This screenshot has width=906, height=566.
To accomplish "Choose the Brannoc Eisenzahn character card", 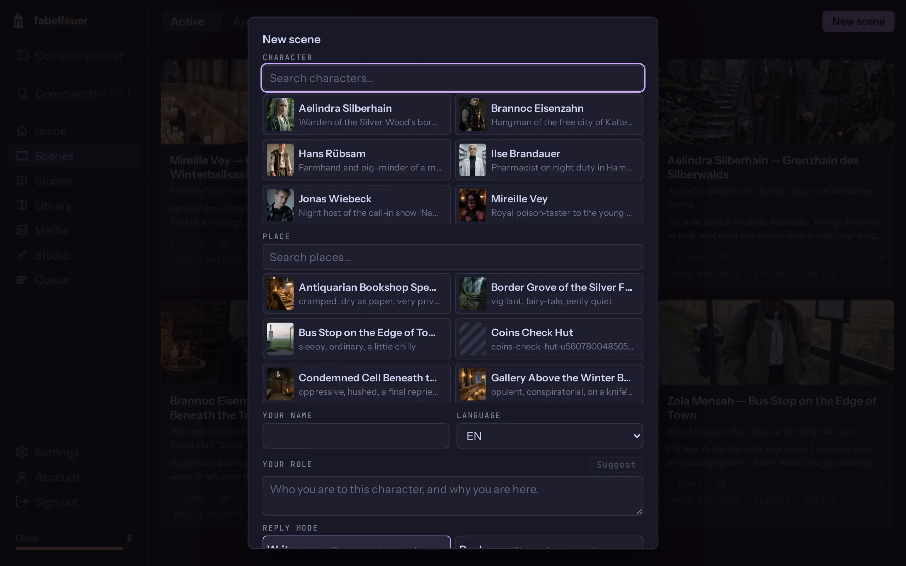I will 549,115.
